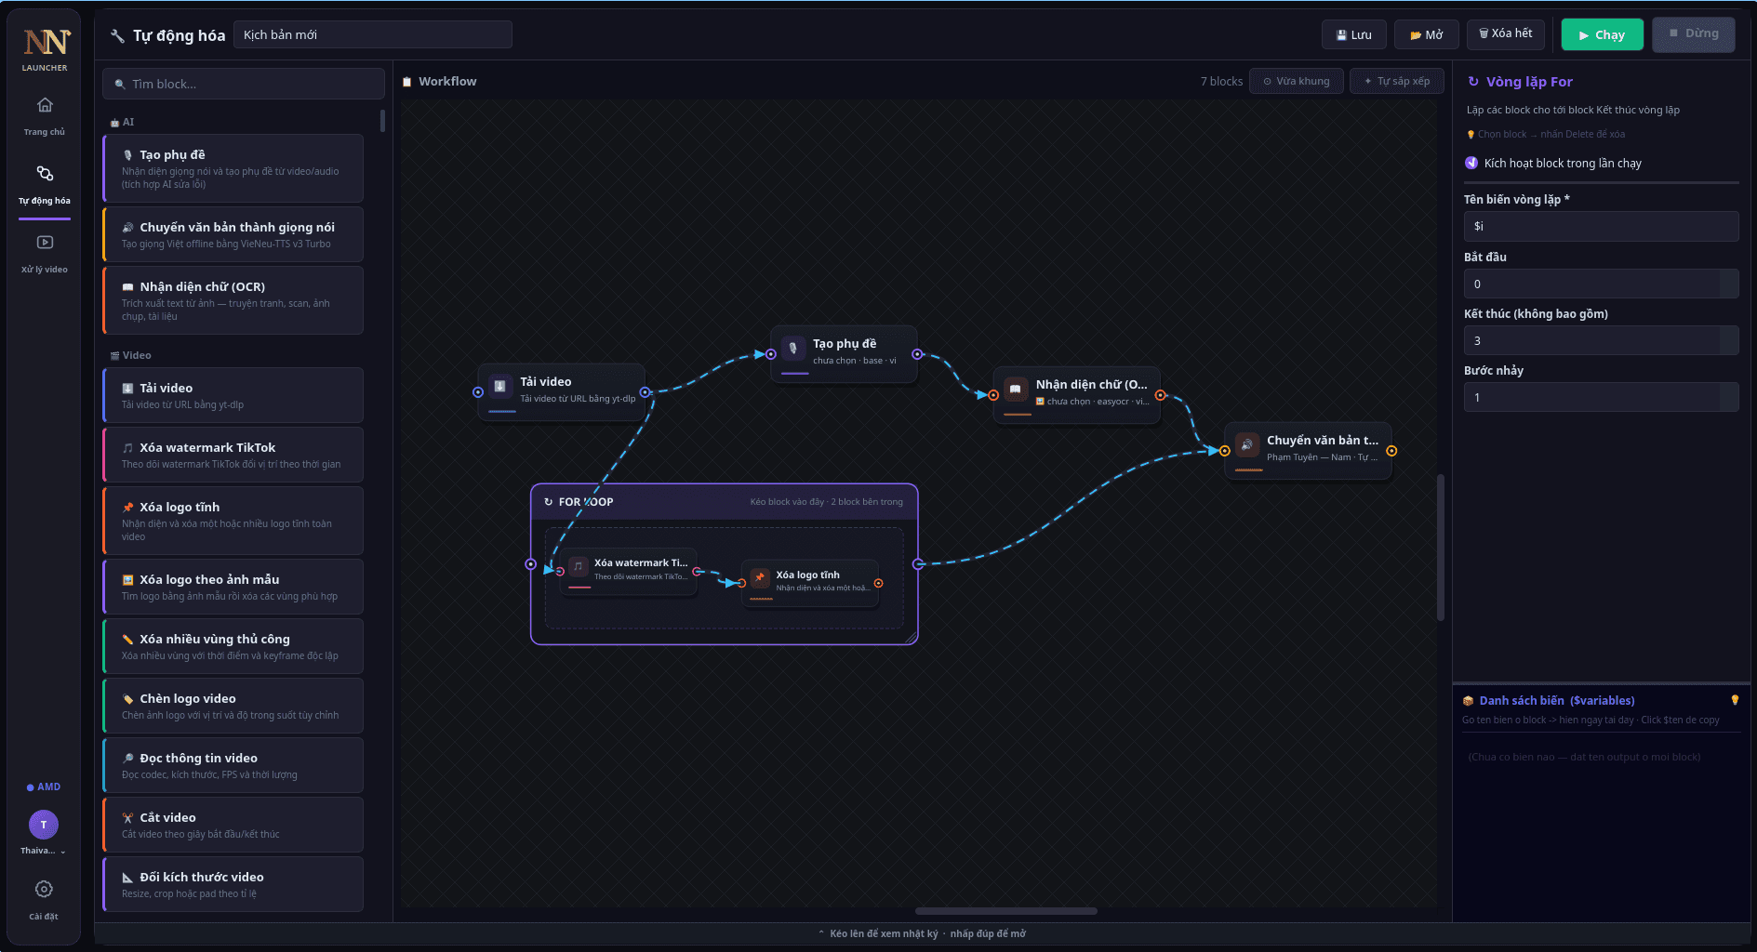Click the search magnifier icon in block search
The image size is (1757, 952).
point(120,85)
